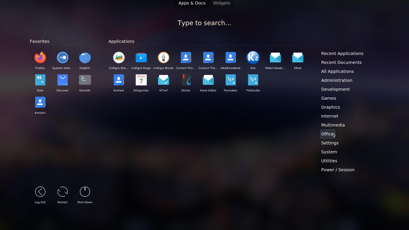Viewport: 409px width, 230px height.
Task: Launch the KMail application
Action: 298,60
